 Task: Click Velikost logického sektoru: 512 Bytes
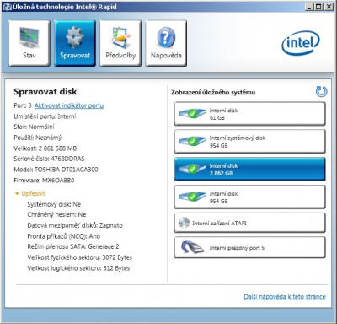point(78,268)
